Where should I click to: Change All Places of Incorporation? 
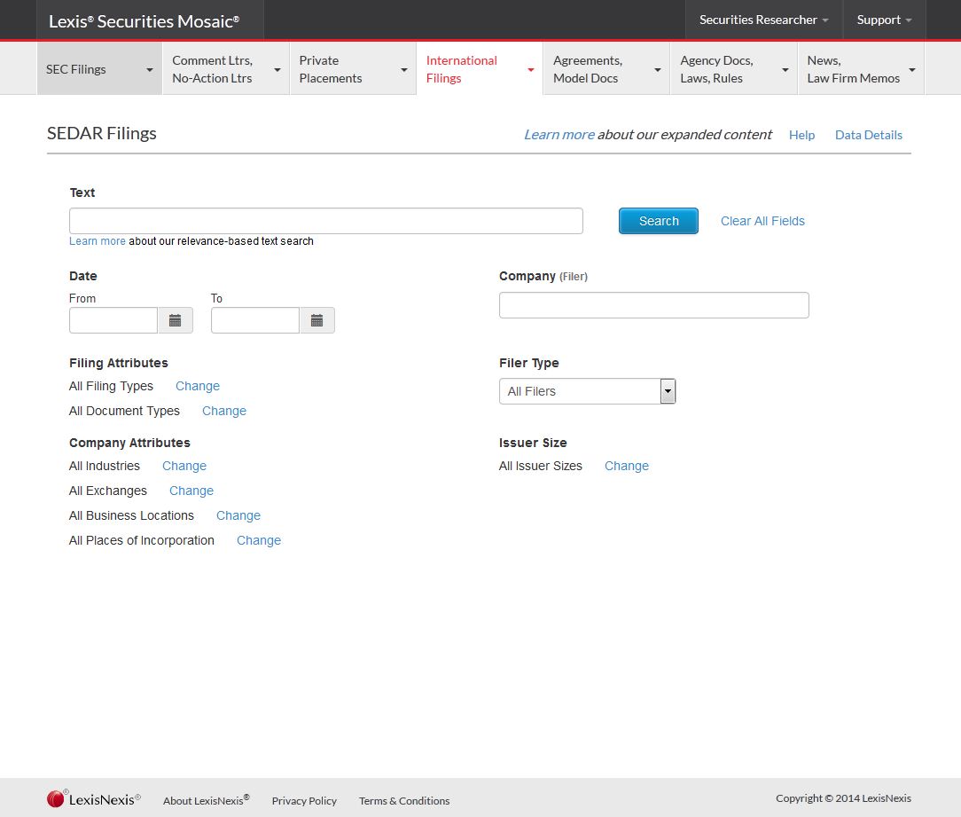[x=259, y=540]
